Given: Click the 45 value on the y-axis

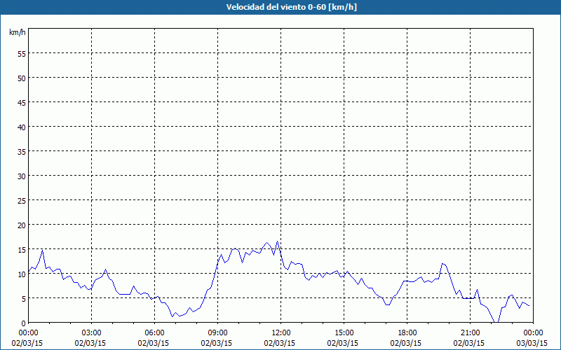Looking at the screenshot, I should [x=22, y=103].
